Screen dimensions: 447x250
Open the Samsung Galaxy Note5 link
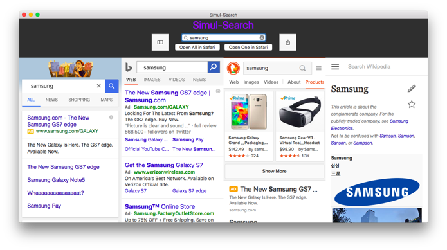[56, 180]
